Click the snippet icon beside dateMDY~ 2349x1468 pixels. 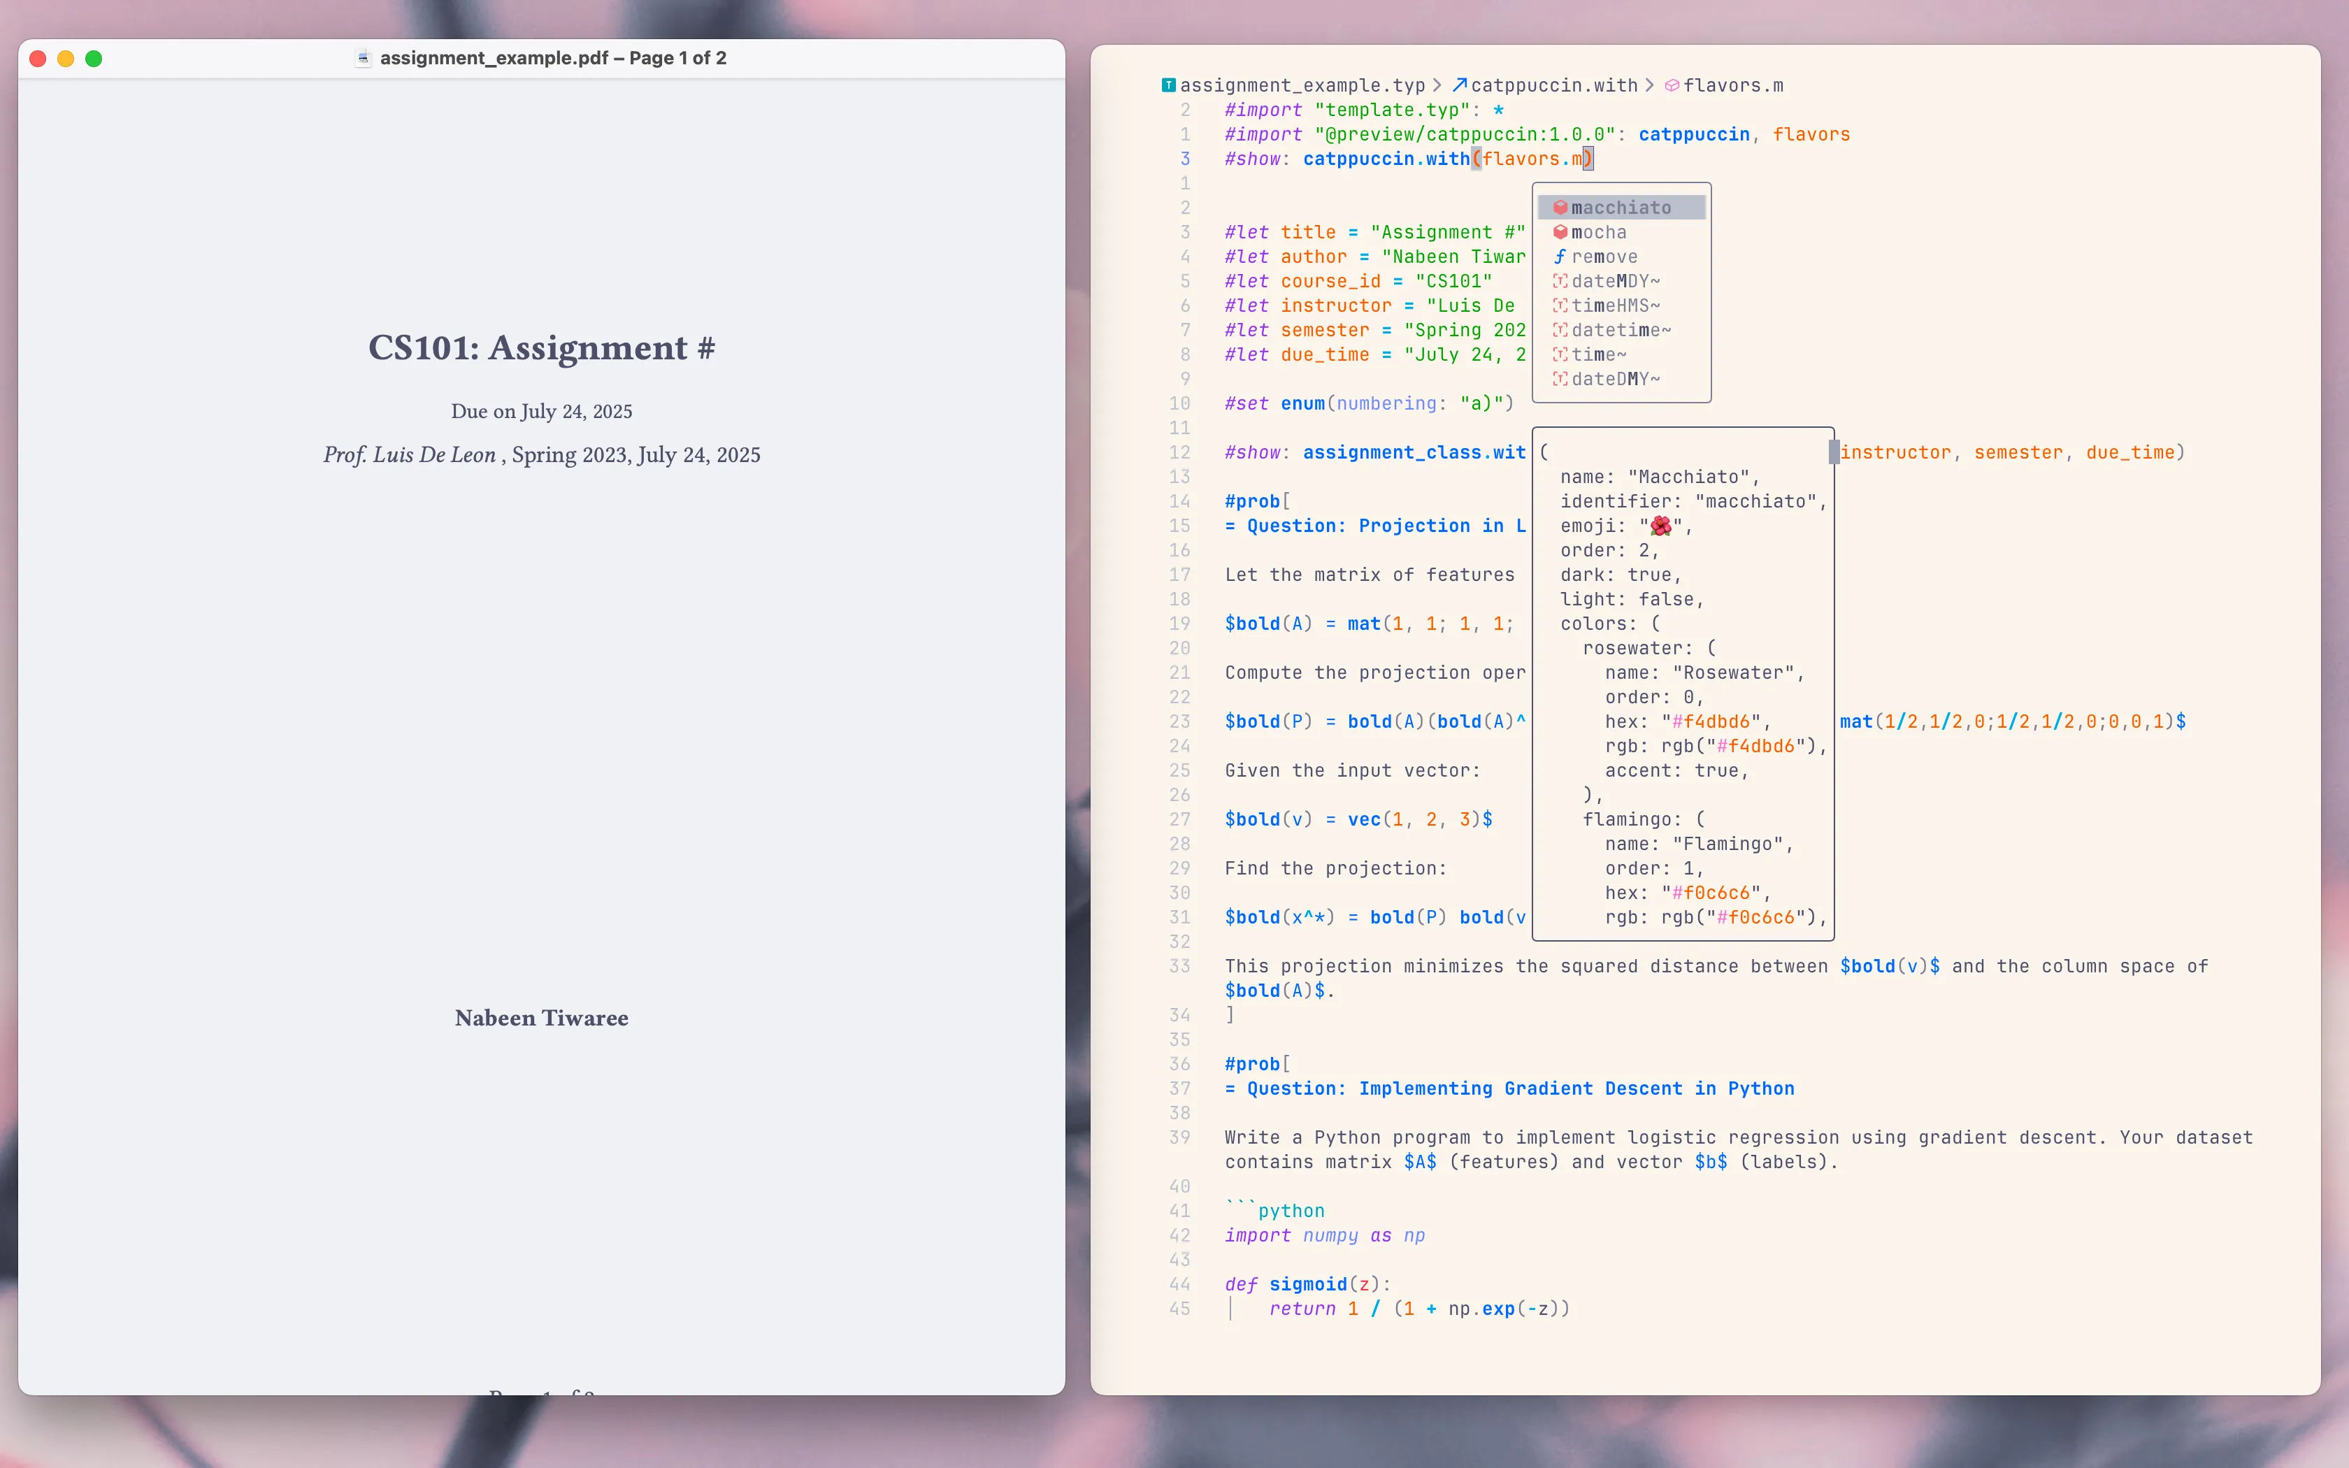tap(1560, 280)
